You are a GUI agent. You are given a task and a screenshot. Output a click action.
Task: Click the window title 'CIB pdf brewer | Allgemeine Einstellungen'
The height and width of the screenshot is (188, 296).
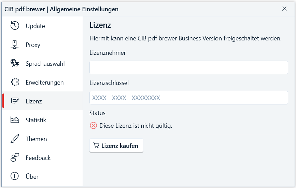click(x=61, y=9)
